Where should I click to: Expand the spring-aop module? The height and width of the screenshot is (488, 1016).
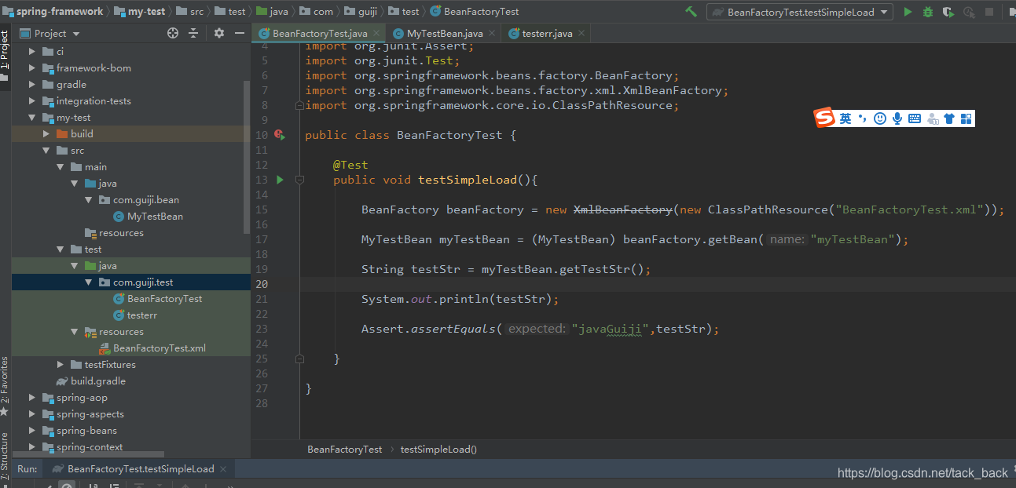click(x=32, y=398)
